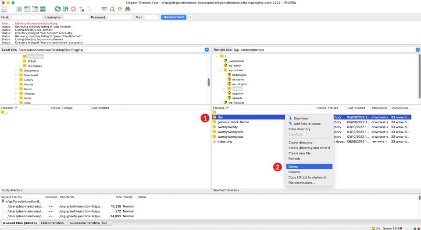Click the green Refresh file lists icon
The width and height of the screenshot is (421, 230).
[58, 9]
